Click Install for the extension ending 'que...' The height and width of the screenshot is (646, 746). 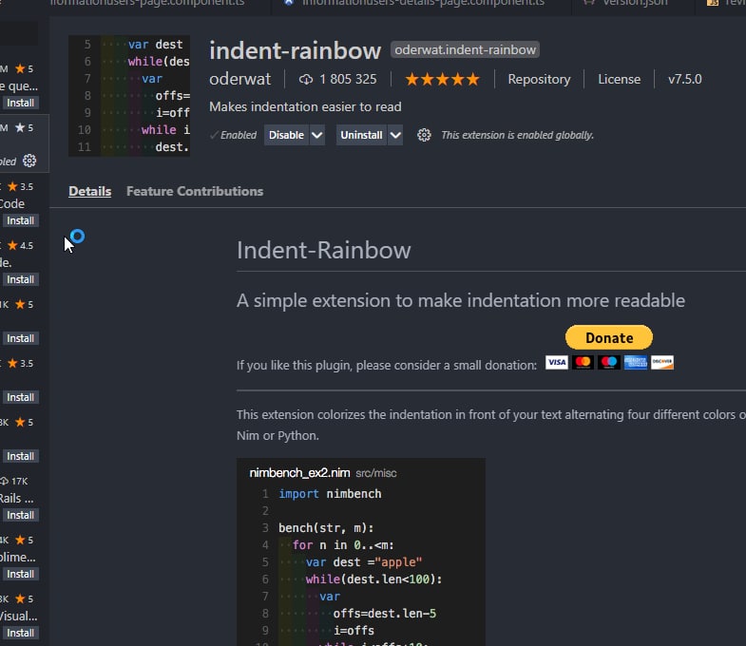[20, 103]
